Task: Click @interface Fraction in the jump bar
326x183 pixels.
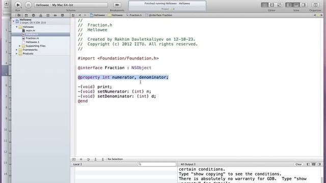Action: click(x=159, y=15)
